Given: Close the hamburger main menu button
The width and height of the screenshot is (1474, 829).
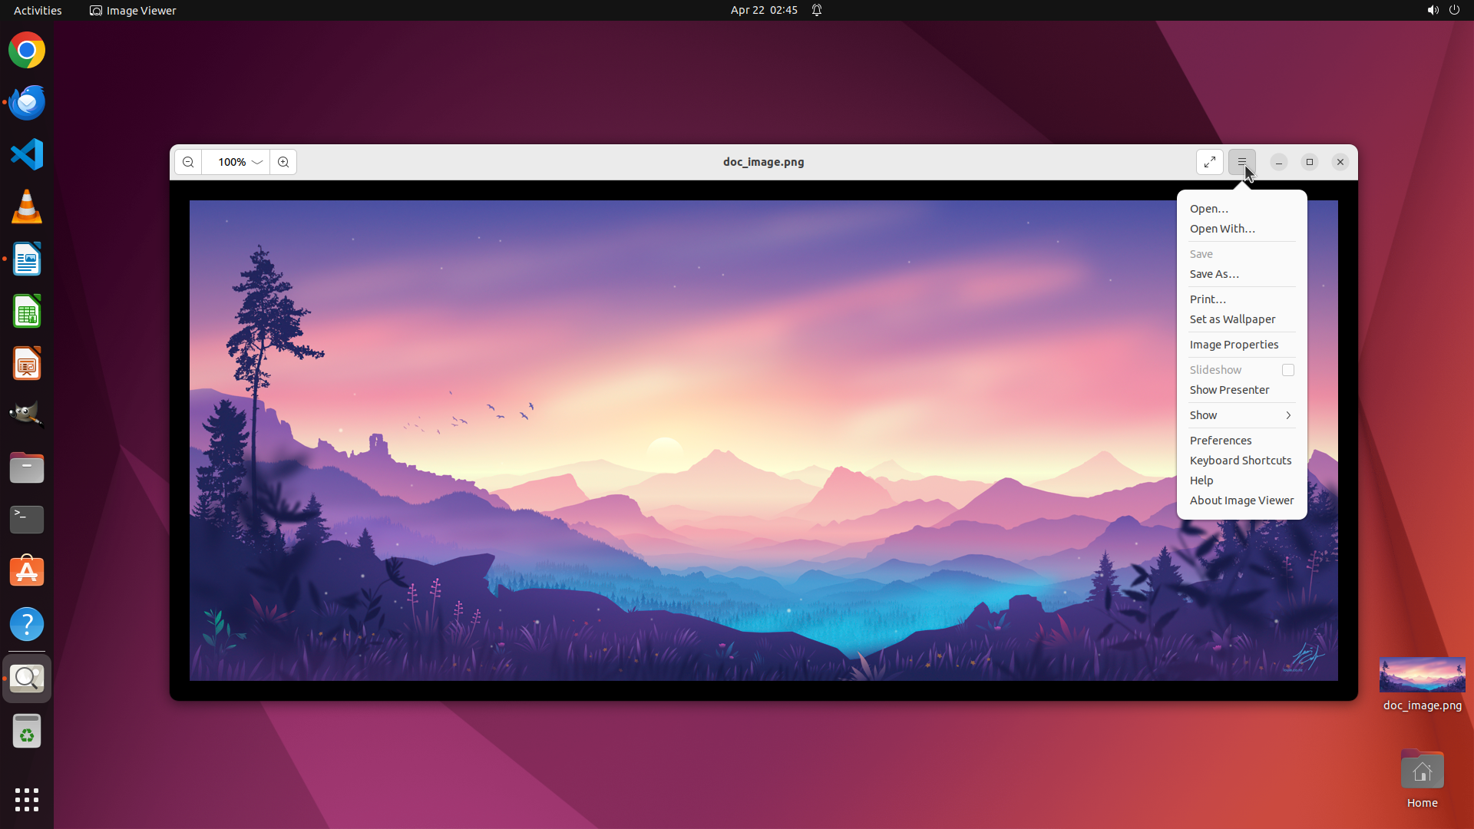Looking at the screenshot, I should tap(1241, 162).
